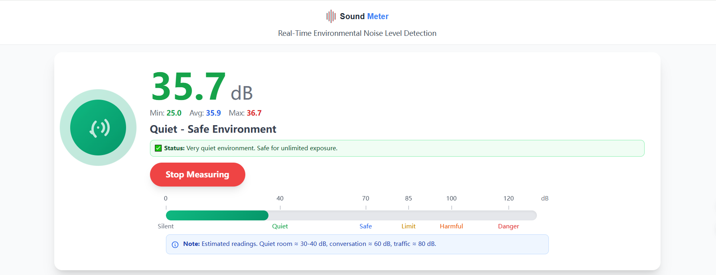Click the red Danger scale label

click(x=509, y=226)
